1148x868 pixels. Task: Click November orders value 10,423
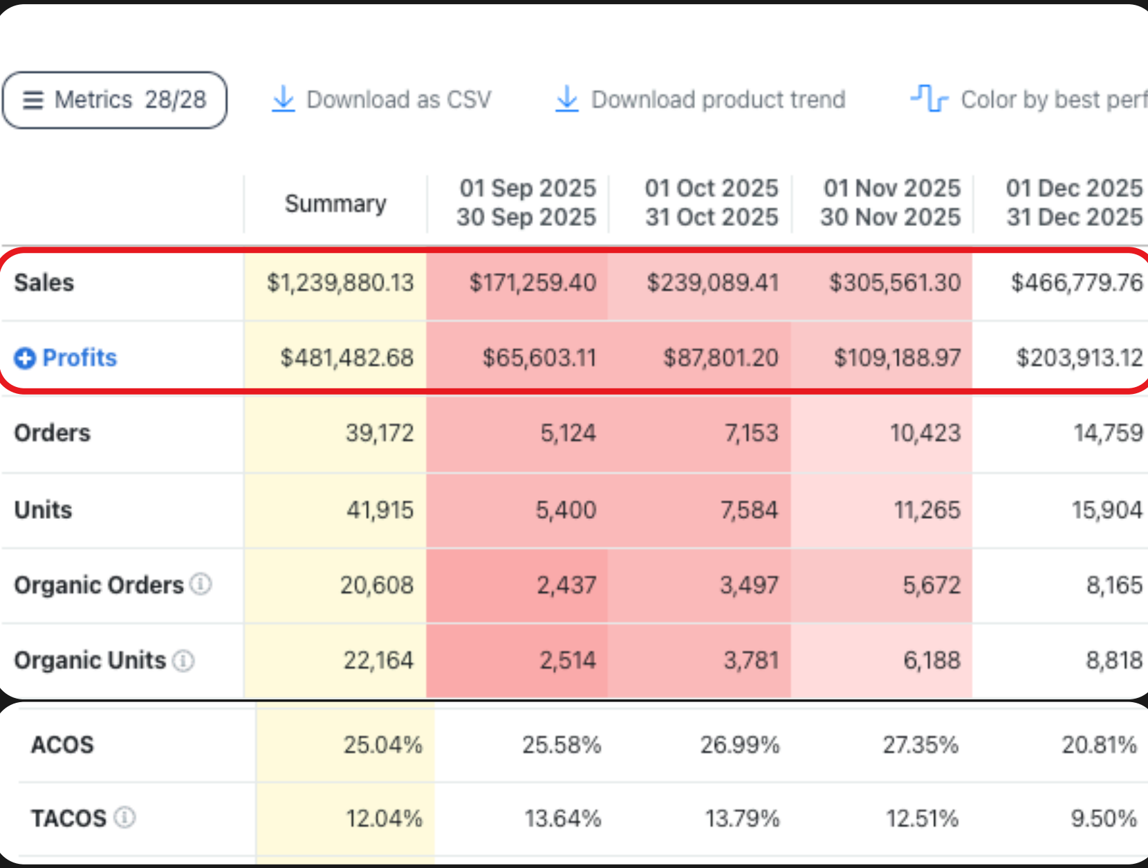click(x=925, y=433)
